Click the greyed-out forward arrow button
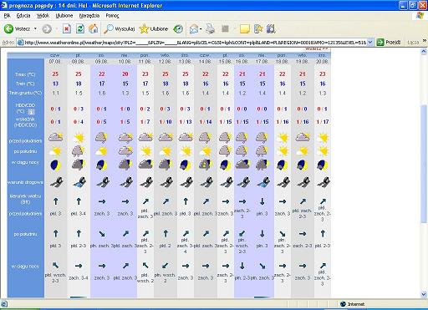Viewport: 428px width, 310px height. [x=47, y=28]
